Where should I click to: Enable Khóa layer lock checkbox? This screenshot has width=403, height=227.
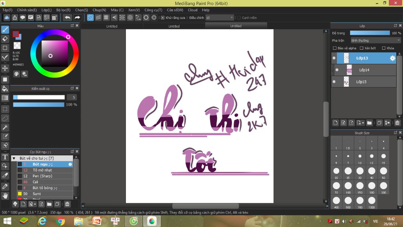(384, 48)
